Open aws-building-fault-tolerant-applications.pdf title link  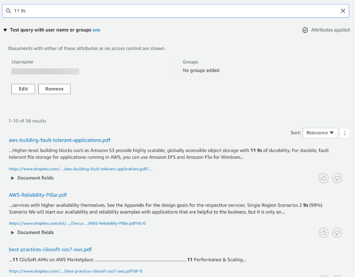59,140
